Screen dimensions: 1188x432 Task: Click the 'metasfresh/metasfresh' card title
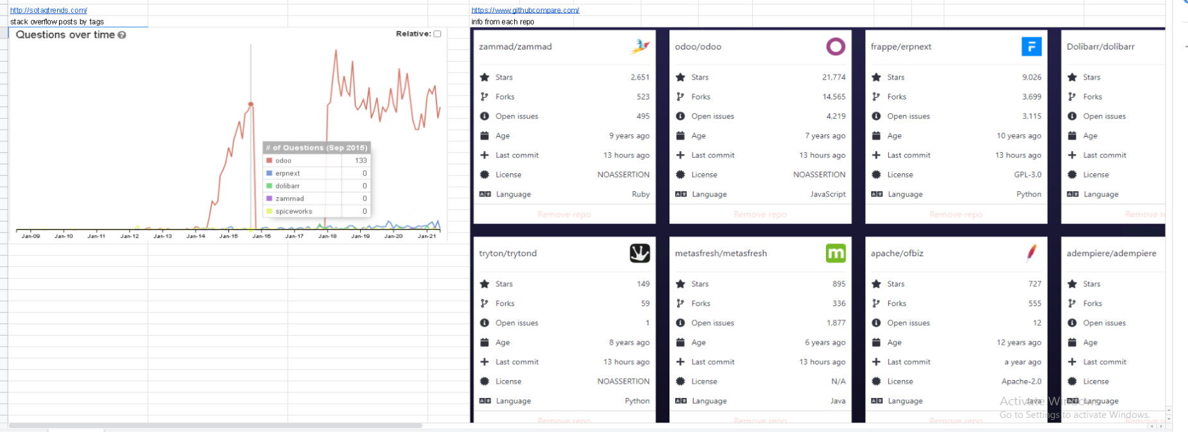[x=721, y=254]
